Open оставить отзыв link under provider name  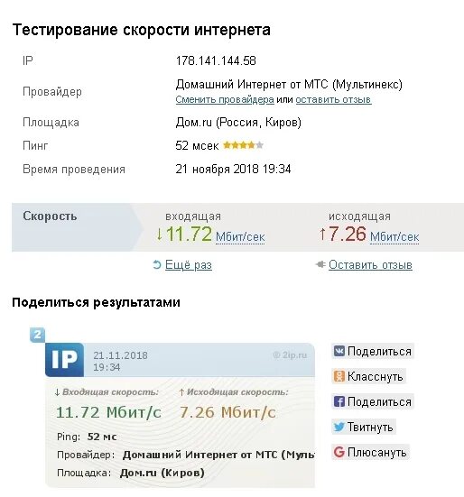[x=333, y=99]
